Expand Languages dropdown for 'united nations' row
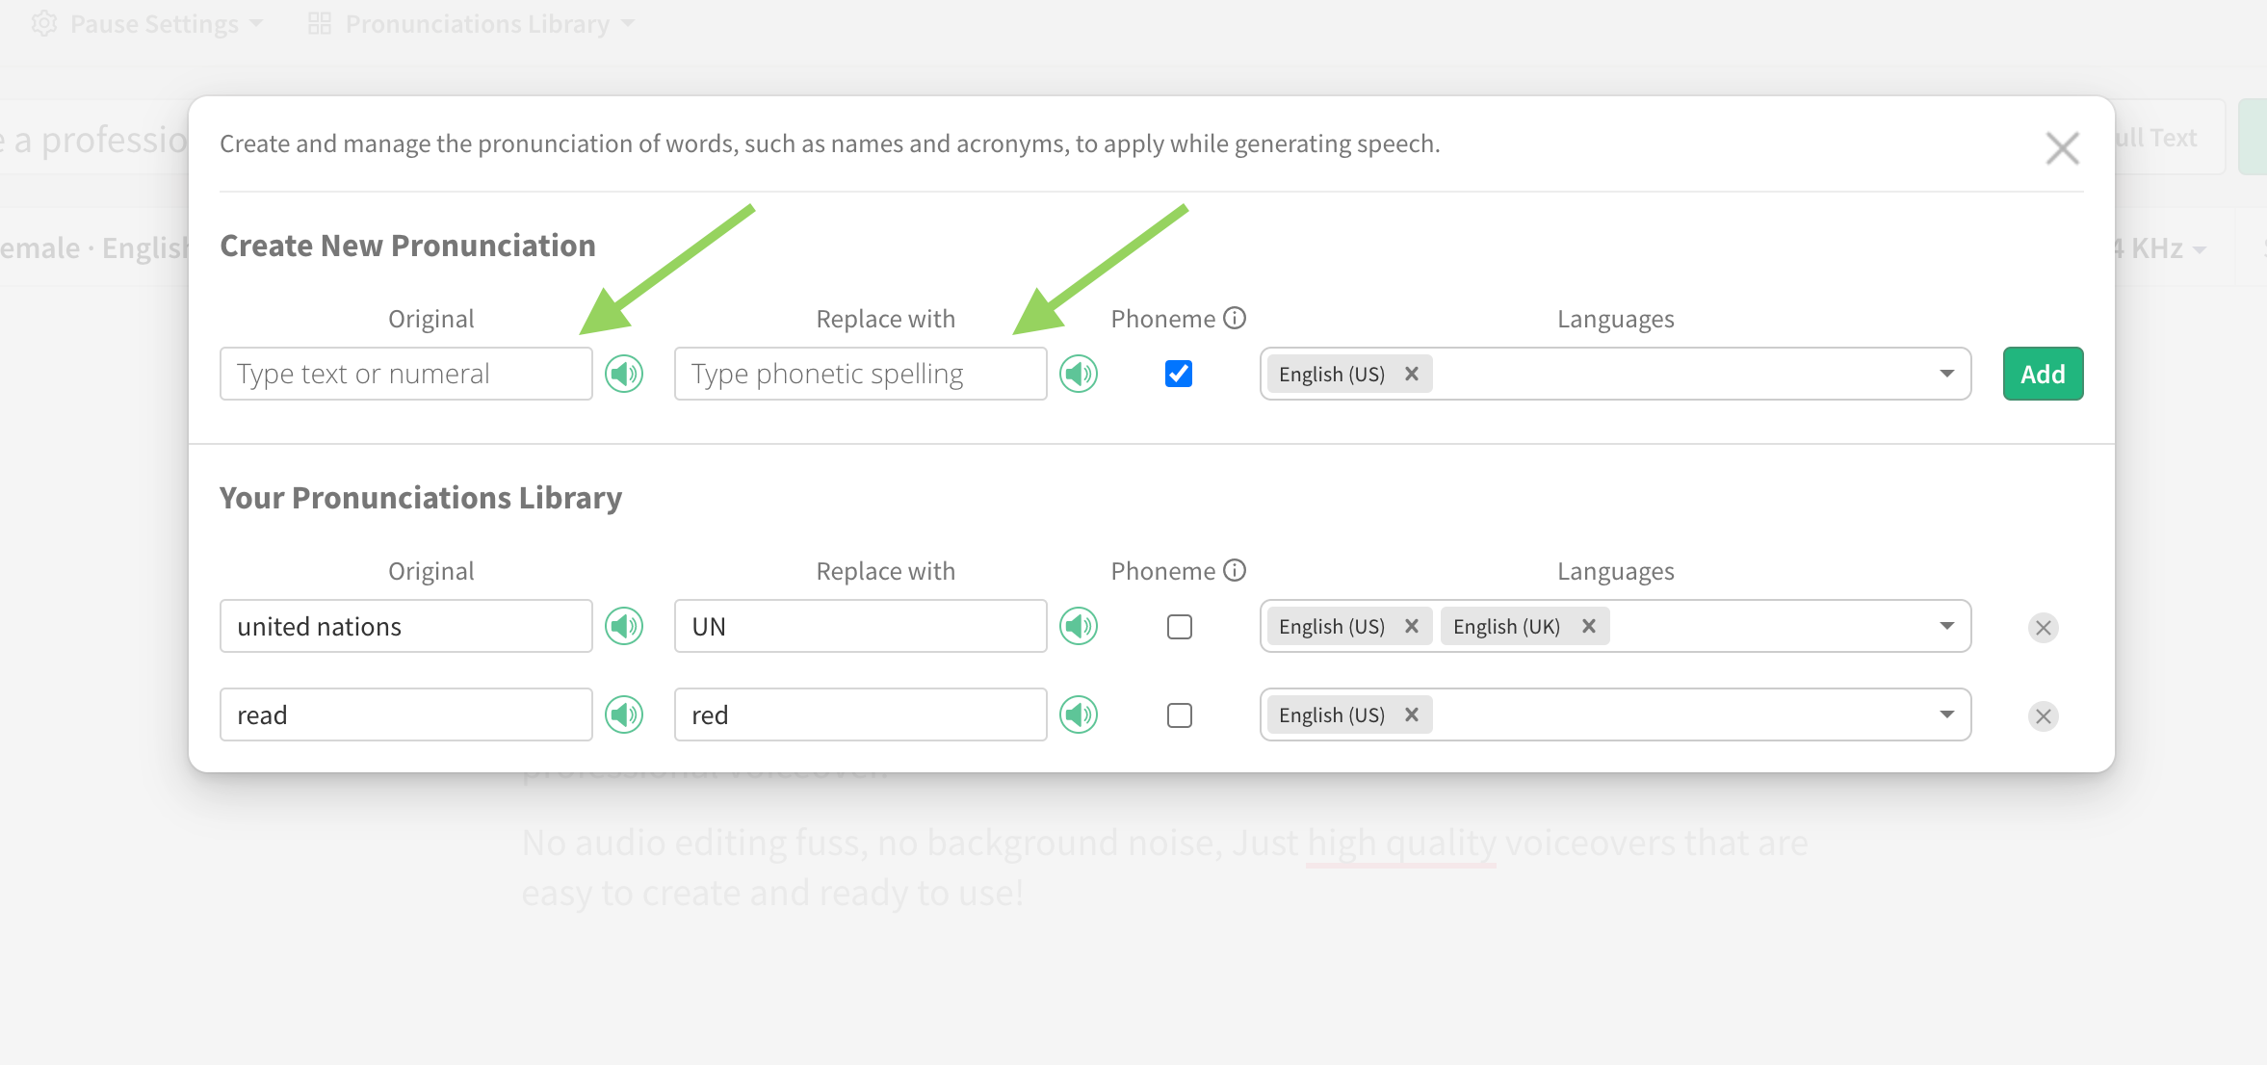The height and width of the screenshot is (1065, 2267). [x=1952, y=626]
